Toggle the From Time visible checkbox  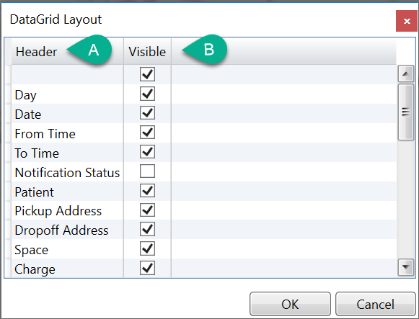(x=147, y=132)
